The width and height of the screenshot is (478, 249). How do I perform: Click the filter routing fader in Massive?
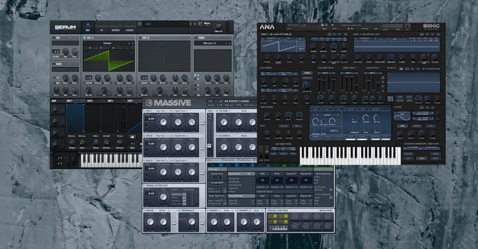click(x=209, y=145)
